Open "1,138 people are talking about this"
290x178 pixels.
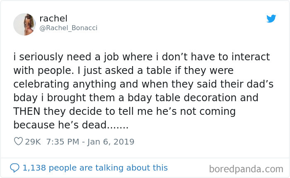[x=95, y=168]
